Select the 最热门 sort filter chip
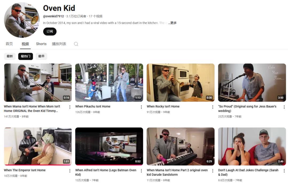 pos(26,56)
